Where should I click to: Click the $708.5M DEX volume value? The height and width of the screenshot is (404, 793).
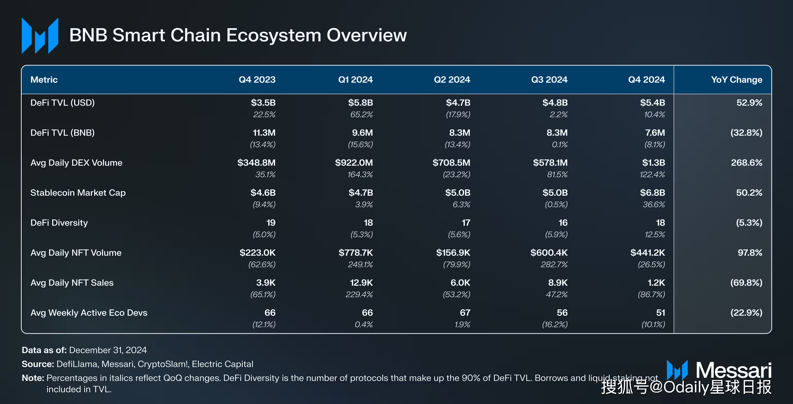coord(451,163)
